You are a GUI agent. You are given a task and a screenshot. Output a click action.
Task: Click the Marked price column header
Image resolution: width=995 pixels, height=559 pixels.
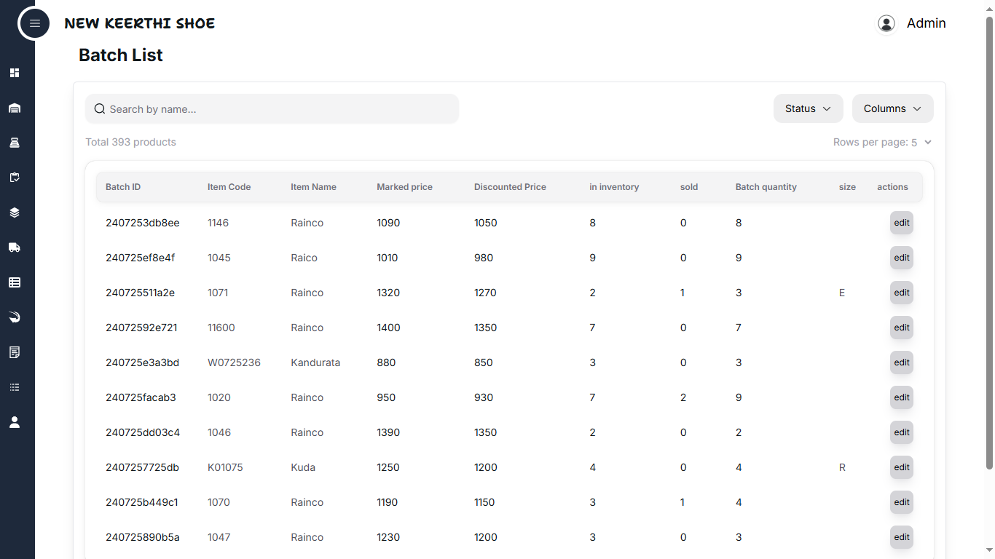[404, 187]
